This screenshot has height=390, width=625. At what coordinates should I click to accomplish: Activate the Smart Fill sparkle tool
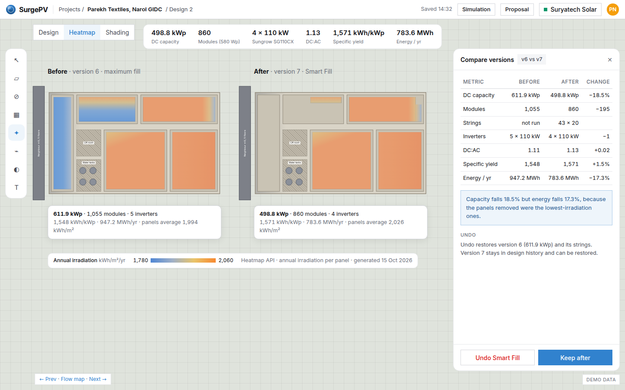coord(16,133)
